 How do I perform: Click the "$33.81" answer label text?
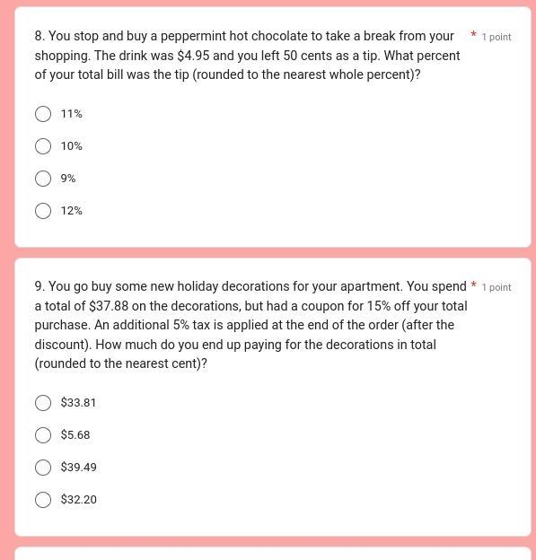coord(78,403)
